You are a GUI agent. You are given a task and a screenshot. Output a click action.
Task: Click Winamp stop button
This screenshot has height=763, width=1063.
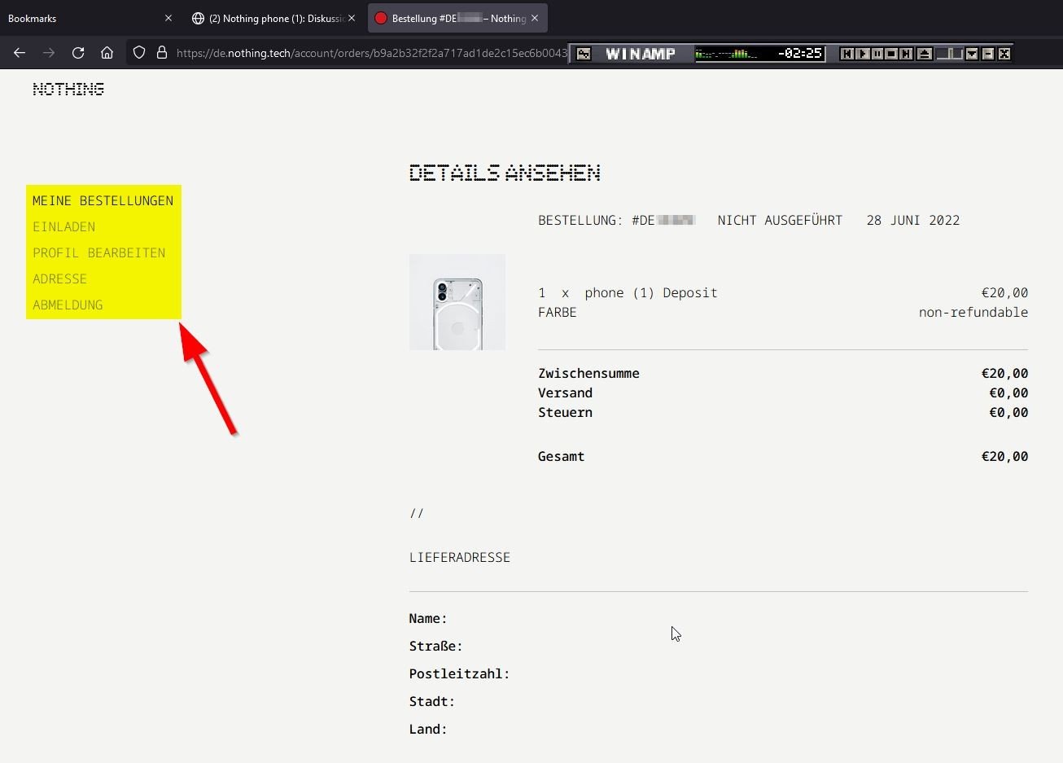pyautogui.click(x=891, y=54)
